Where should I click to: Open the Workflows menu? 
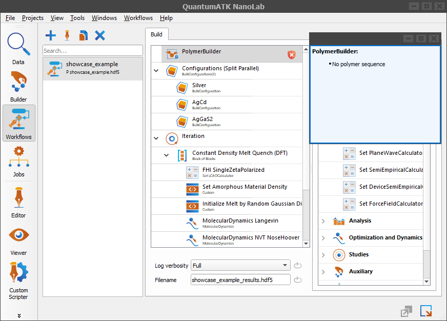click(x=138, y=18)
